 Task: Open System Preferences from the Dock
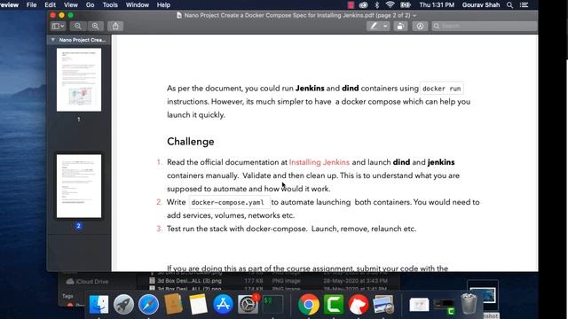pos(248,304)
